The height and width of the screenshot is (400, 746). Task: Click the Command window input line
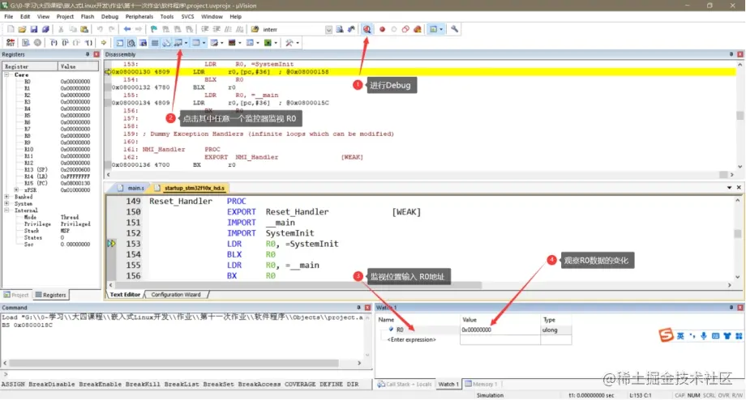click(x=186, y=374)
